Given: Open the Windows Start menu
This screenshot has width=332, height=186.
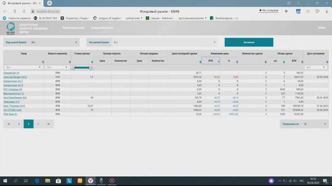Looking at the screenshot, I should pyautogui.click(x=5, y=181).
